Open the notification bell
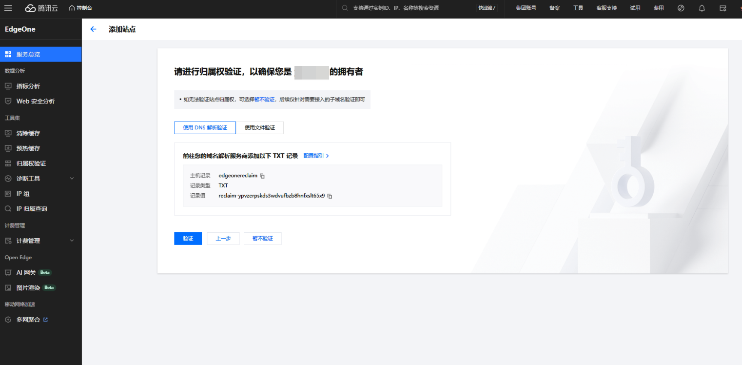 [702, 8]
